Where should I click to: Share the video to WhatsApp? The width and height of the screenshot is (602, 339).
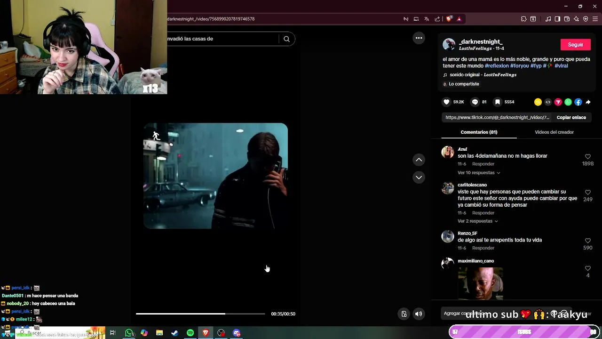click(x=568, y=102)
